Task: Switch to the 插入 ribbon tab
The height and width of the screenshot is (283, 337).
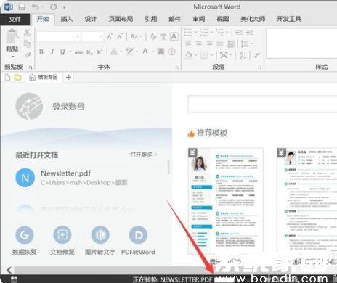Action: pyautogui.click(x=67, y=19)
